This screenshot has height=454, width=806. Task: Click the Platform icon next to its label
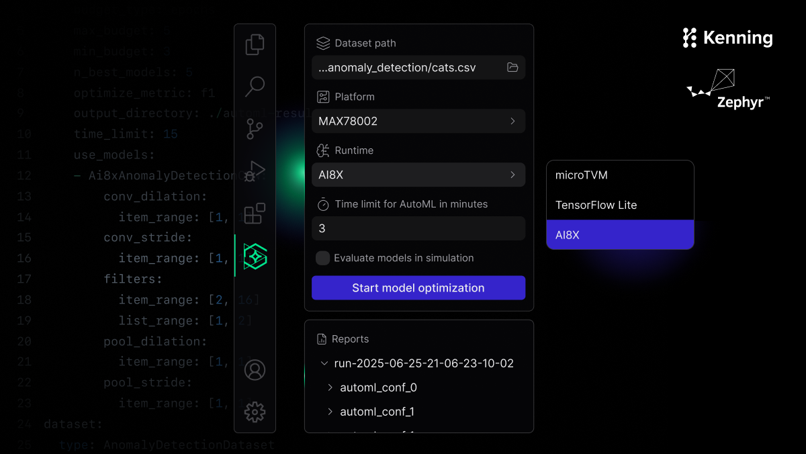pyautogui.click(x=323, y=97)
